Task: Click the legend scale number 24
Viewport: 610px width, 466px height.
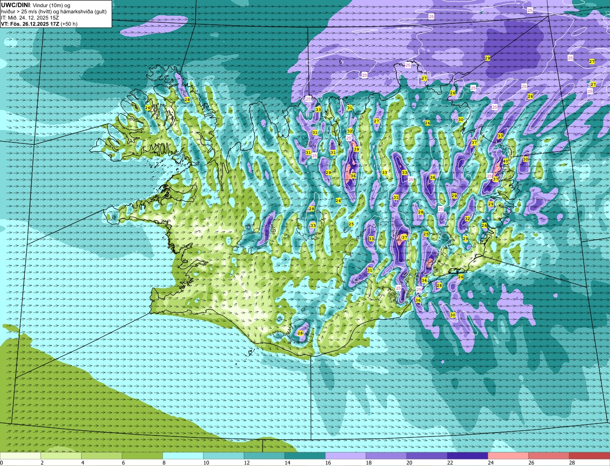Action: click(x=490, y=463)
